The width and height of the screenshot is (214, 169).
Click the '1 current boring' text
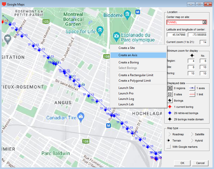pyautogui.click(x=183, y=107)
